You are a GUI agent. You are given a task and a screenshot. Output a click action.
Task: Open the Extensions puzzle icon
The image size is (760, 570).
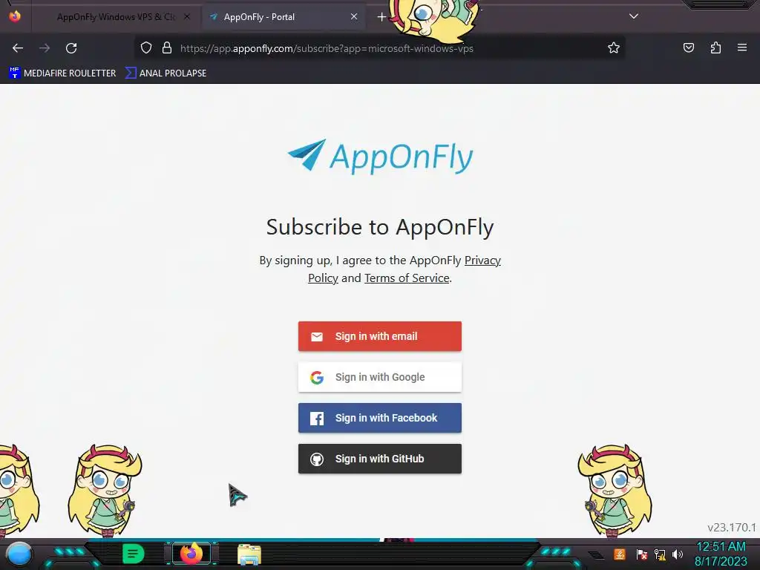[715, 47]
